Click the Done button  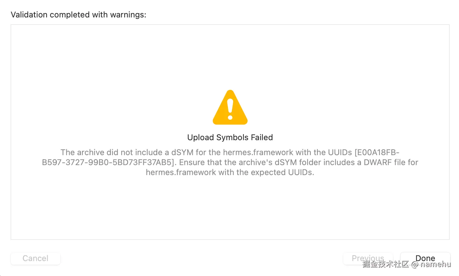point(425,258)
